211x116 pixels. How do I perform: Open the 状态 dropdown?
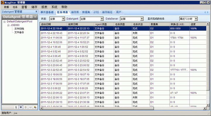[63, 19]
